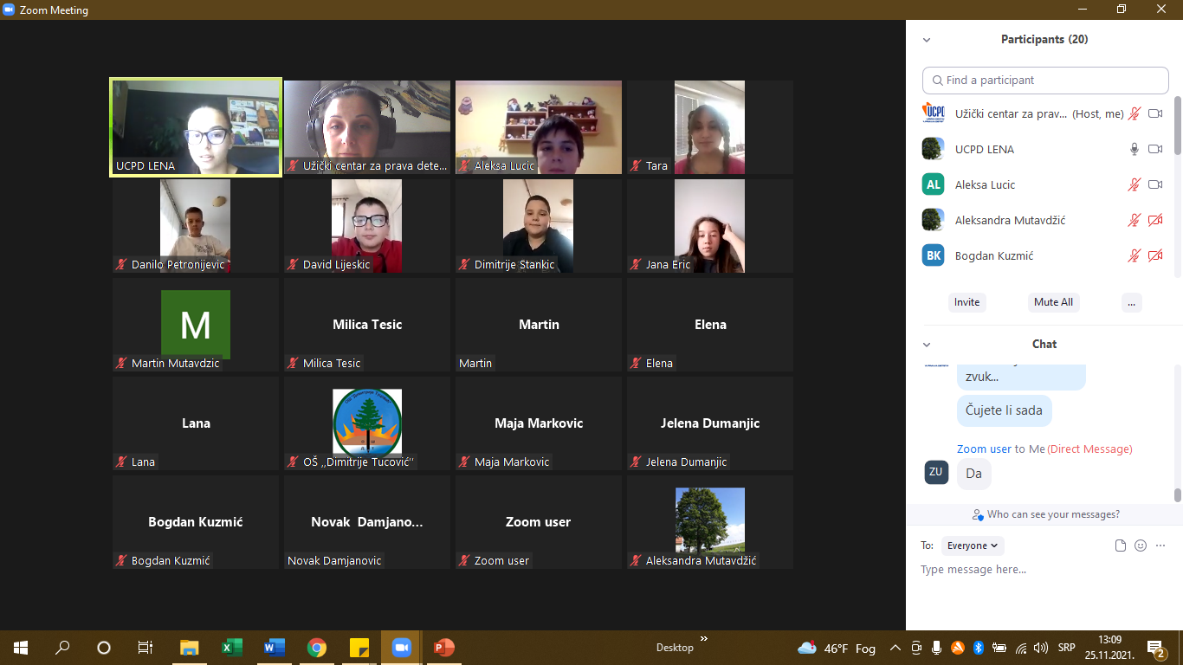The image size is (1183, 665).
Task: Select Aleksa Lucic video tile
Action: 539,127
